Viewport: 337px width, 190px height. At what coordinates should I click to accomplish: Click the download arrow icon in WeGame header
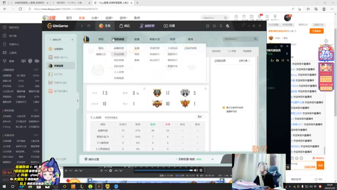point(221,26)
